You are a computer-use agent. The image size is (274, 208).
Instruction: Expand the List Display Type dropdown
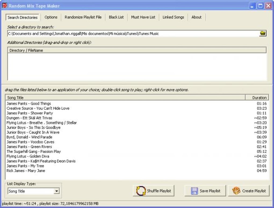pos(56,191)
